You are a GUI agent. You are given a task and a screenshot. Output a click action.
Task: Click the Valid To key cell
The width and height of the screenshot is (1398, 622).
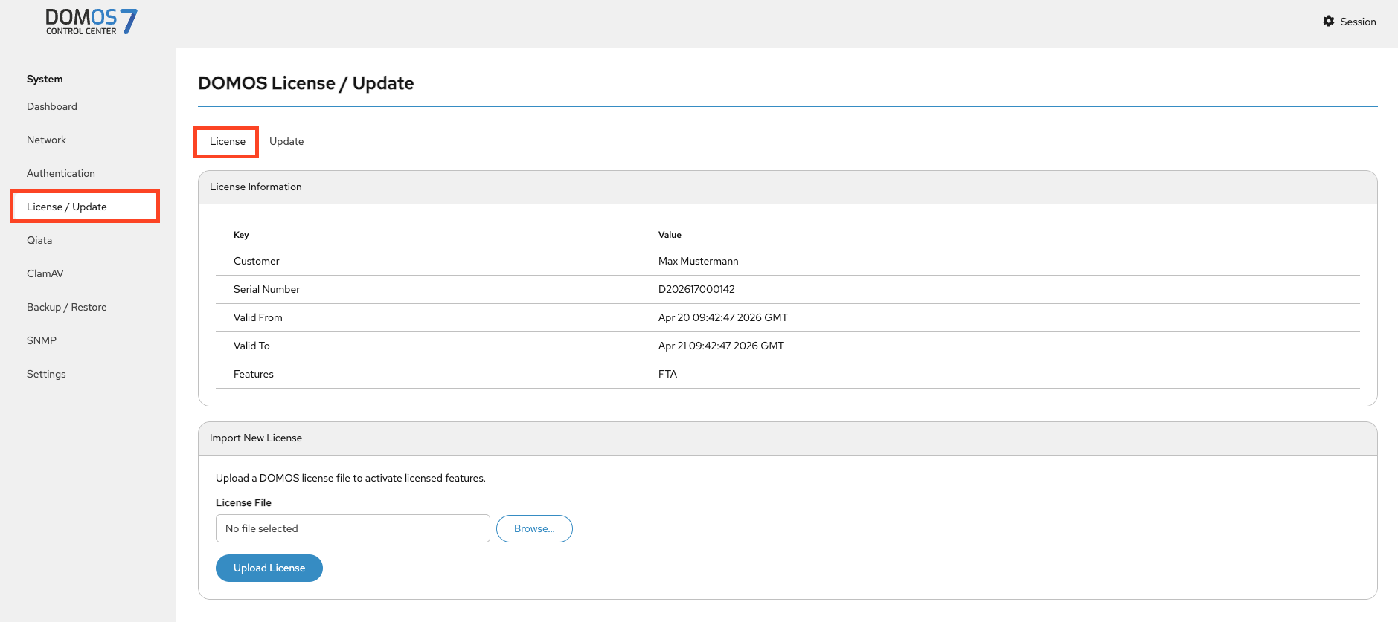251,346
